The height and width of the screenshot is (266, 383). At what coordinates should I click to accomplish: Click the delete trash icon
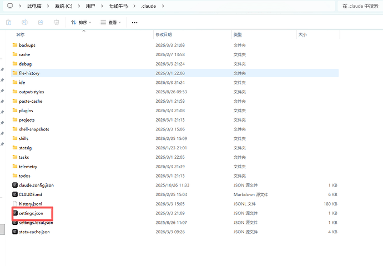click(x=57, y=22)
